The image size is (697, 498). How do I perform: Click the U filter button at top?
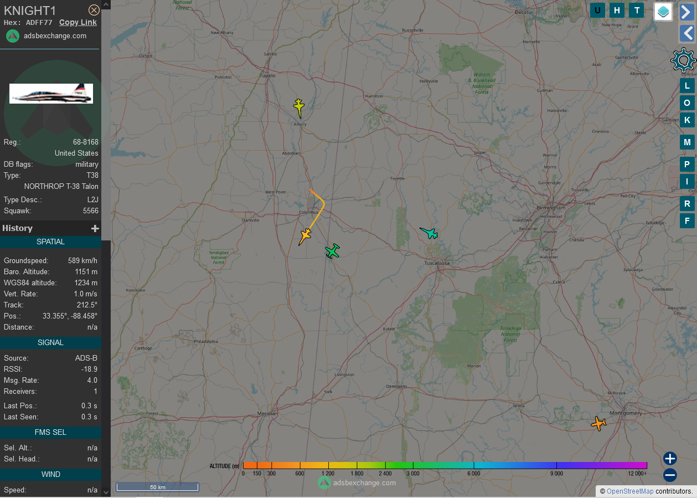click(x=597, y=10)
